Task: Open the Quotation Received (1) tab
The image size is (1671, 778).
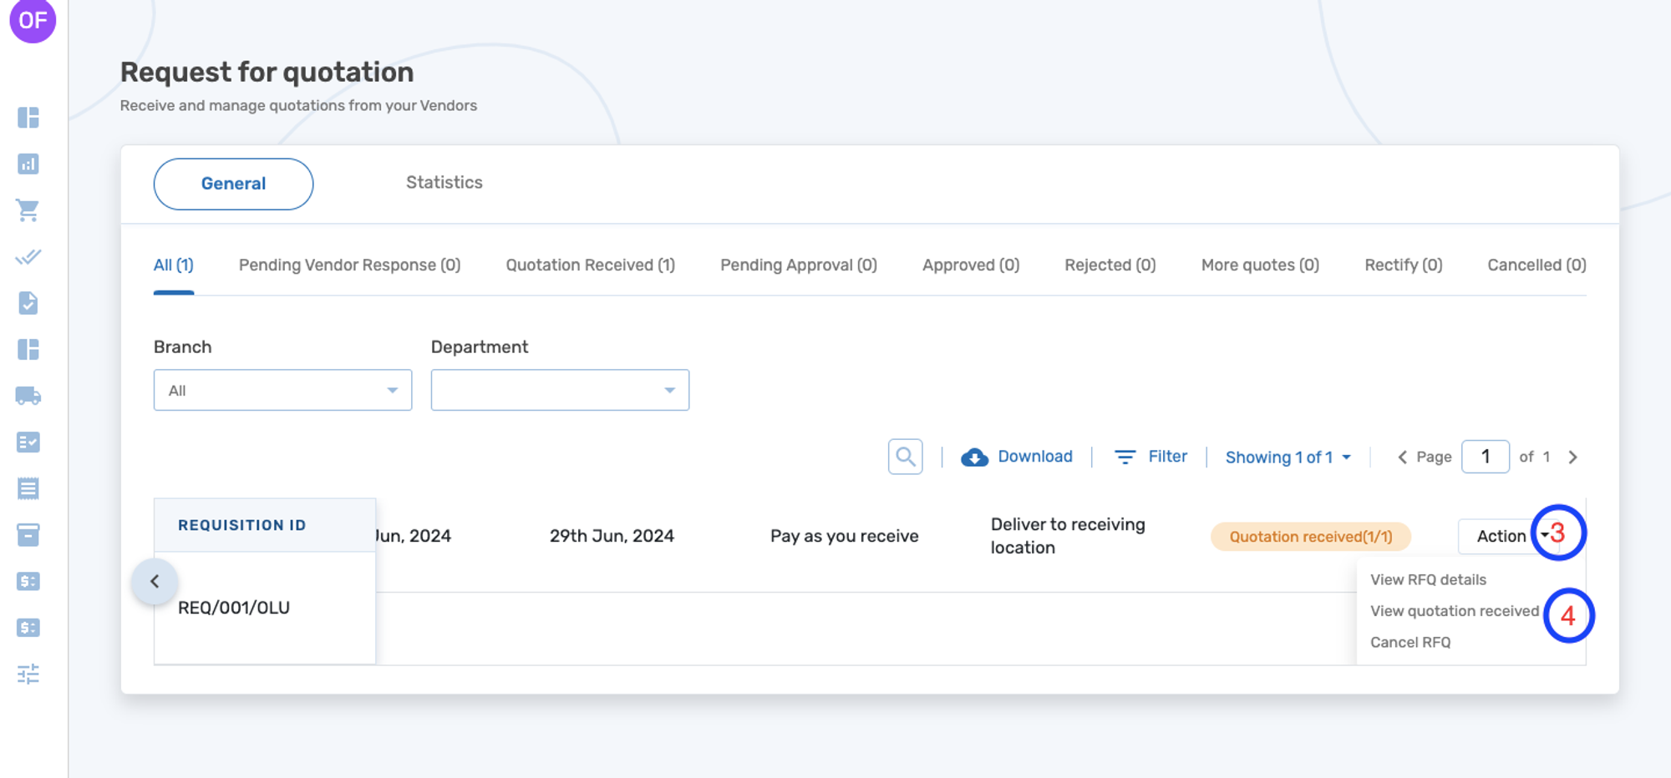Action: tap(589, 265)
